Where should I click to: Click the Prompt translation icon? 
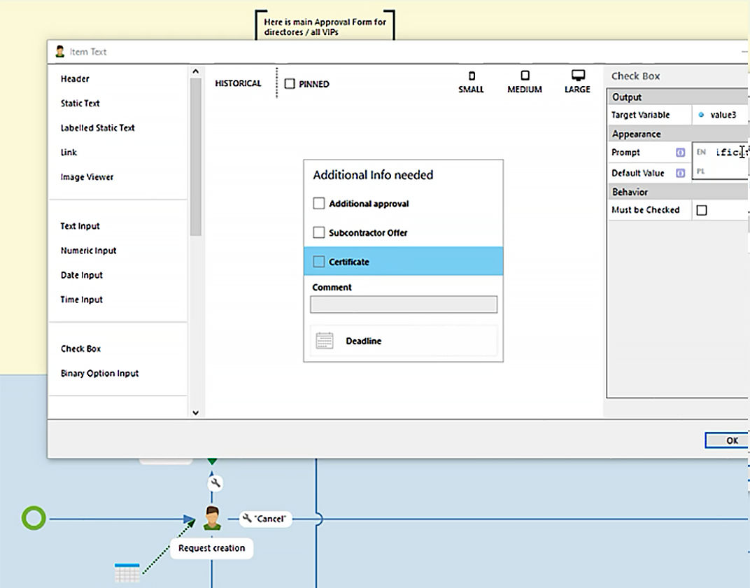pyautogui.click(x=680, y=153)
